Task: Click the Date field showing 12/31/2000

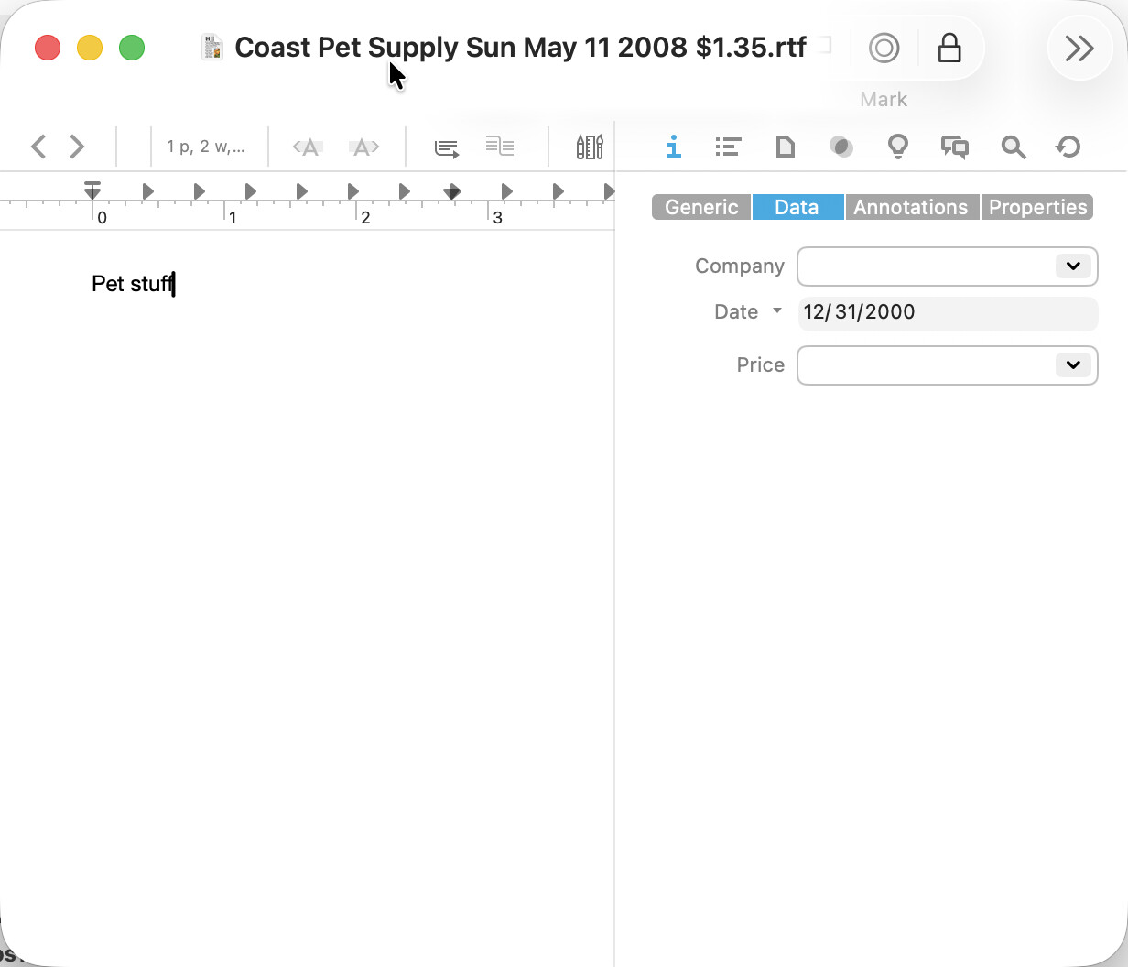Action: coord(947,312)
